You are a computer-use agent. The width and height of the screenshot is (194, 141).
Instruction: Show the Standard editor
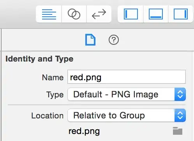coord(49,14)
